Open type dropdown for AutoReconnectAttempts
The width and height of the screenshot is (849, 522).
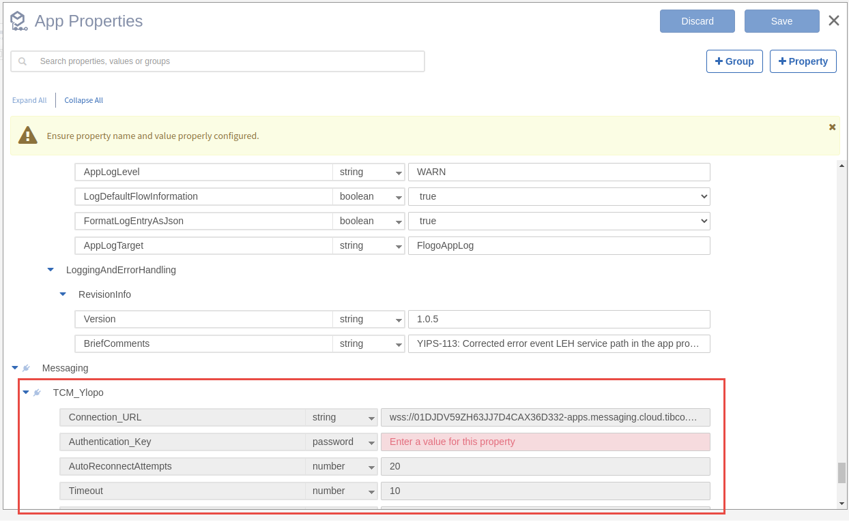point(341,466)
